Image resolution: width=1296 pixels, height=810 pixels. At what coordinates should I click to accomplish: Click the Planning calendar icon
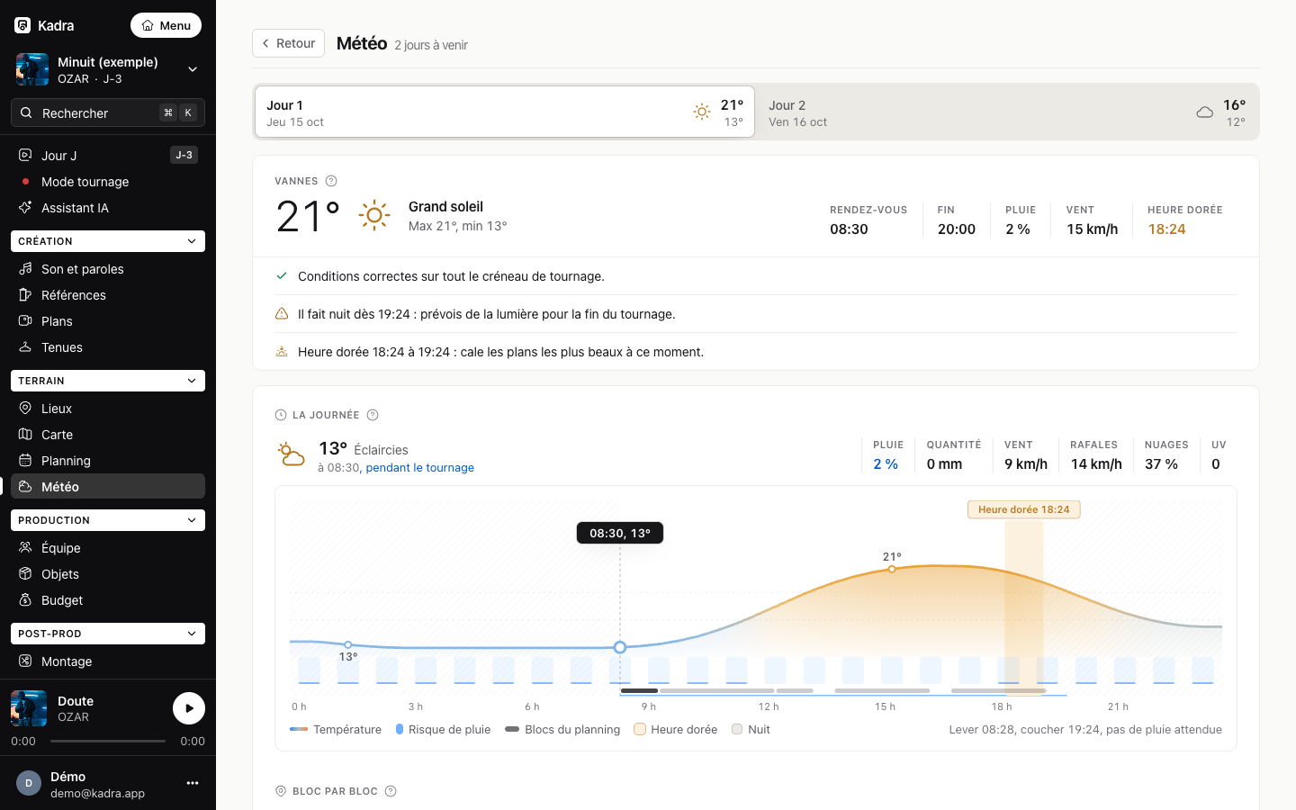[25, 460]
